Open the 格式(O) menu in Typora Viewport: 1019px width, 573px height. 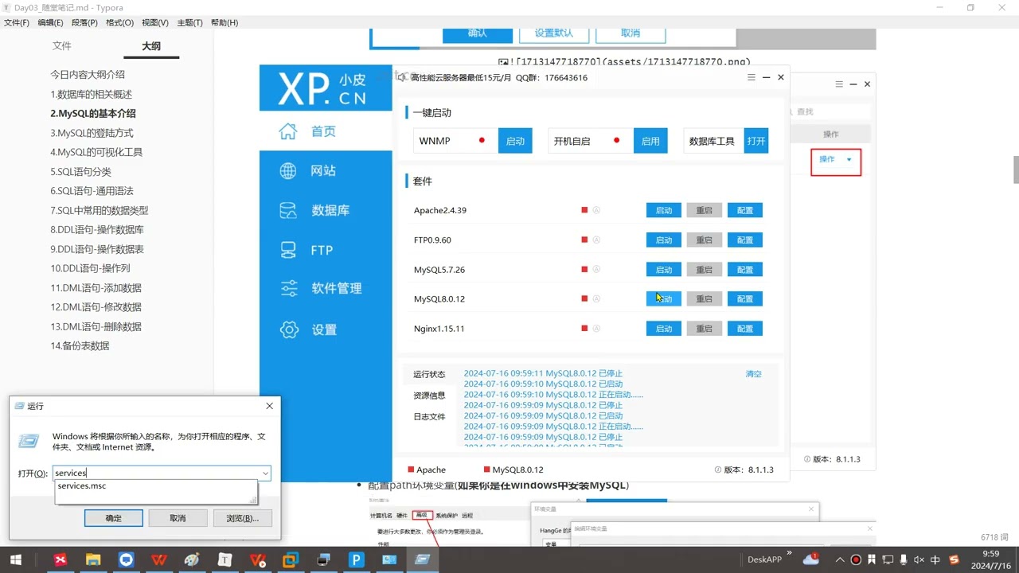[x=119, y=22]
